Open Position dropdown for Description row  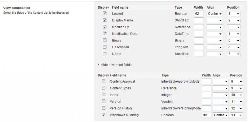(x=234, y=47)
